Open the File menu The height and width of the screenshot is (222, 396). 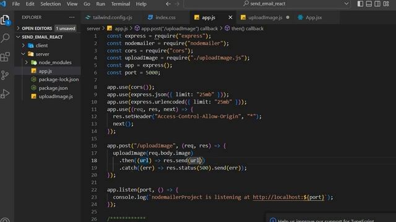pyautogui.click(x=16, y=4)
